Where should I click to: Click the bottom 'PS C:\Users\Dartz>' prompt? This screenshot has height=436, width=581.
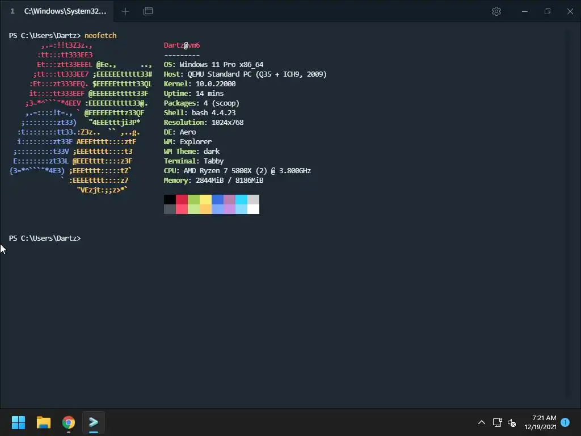tap(45, 238)
